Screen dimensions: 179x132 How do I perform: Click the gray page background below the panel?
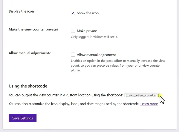[90, 131]
